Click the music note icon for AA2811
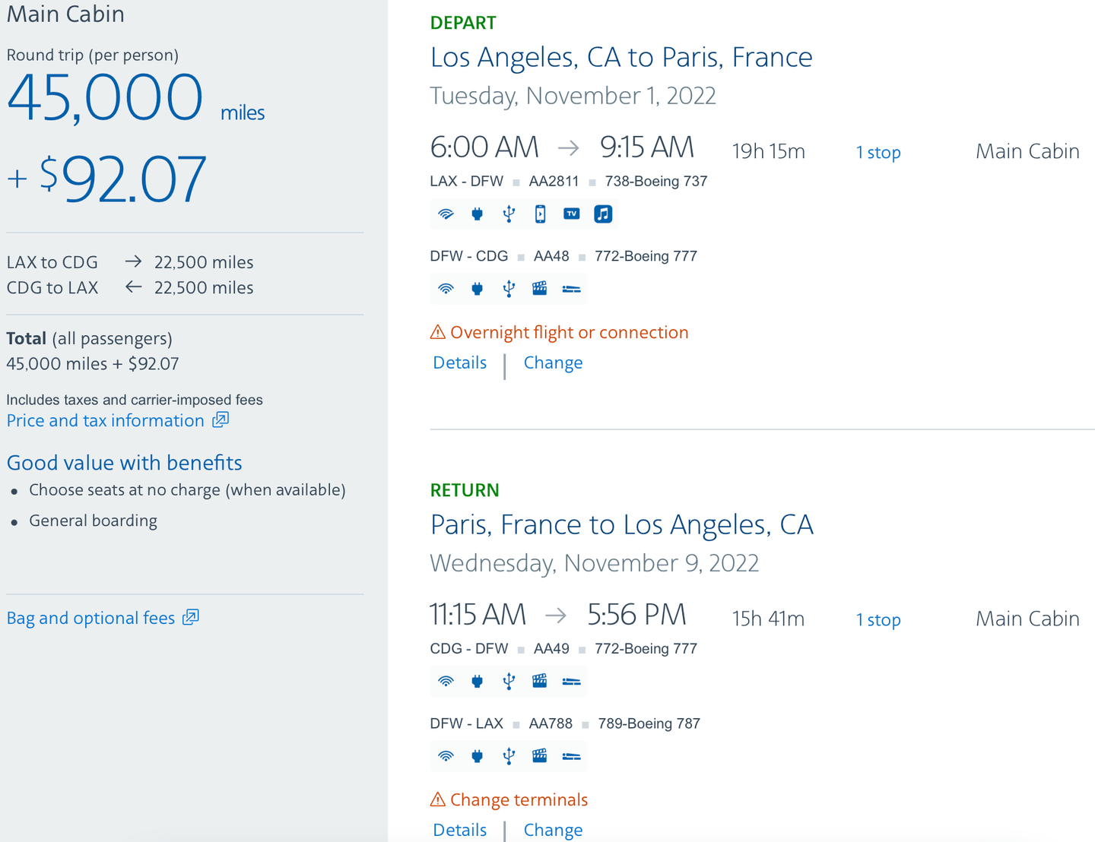 (x=603, y=214)
